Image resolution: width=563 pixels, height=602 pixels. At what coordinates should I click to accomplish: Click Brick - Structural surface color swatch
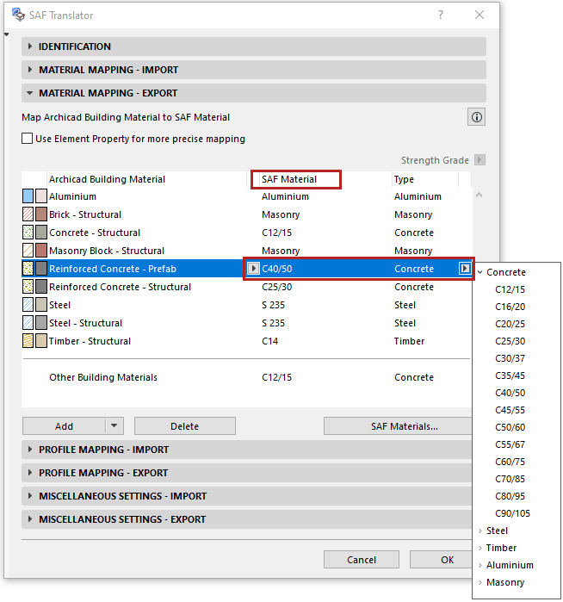pyautogui.click(x=41, y=214)
